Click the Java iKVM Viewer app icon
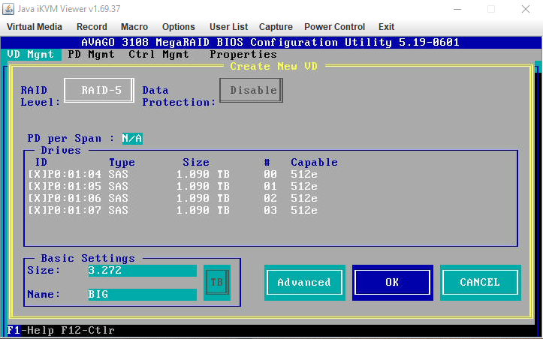 click(x=8, y=9)
